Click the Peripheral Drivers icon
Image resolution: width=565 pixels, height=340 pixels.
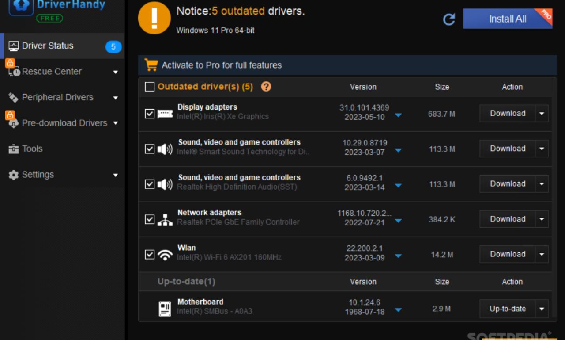[14, 97]
